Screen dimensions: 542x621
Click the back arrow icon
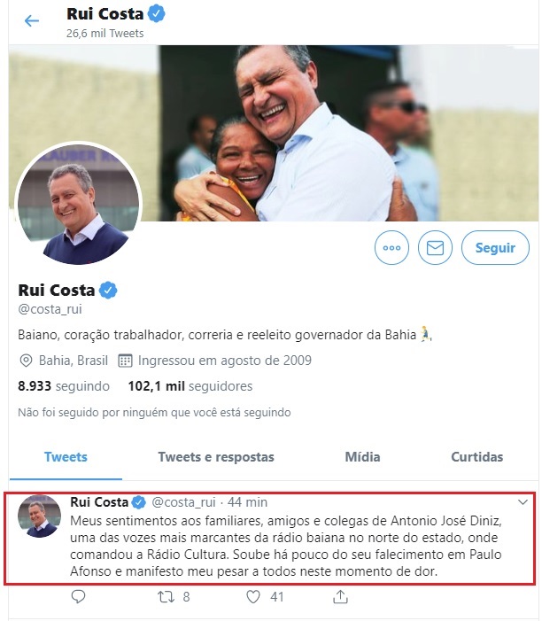pyautogui.click(x=32, y=20)
